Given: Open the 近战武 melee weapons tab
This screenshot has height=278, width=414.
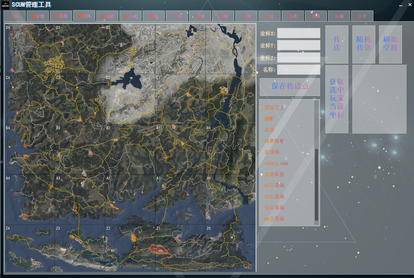Looking at the screenshot, I should click(107, 16).
